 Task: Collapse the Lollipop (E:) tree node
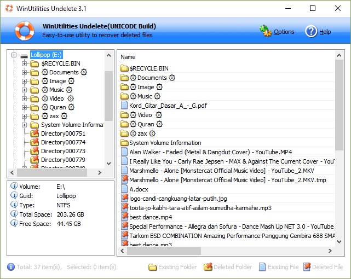coord(14,55)
